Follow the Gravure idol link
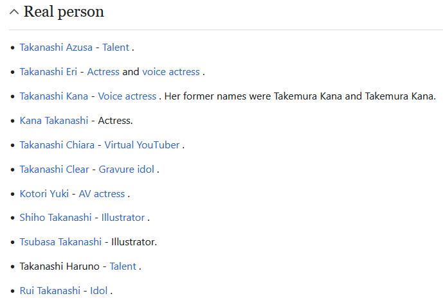The image size is (443, 305). click(x=126, y=170)
